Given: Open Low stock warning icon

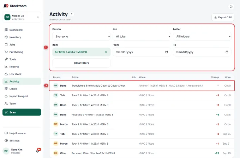Looking at the screenshot, I should point(6,74).
